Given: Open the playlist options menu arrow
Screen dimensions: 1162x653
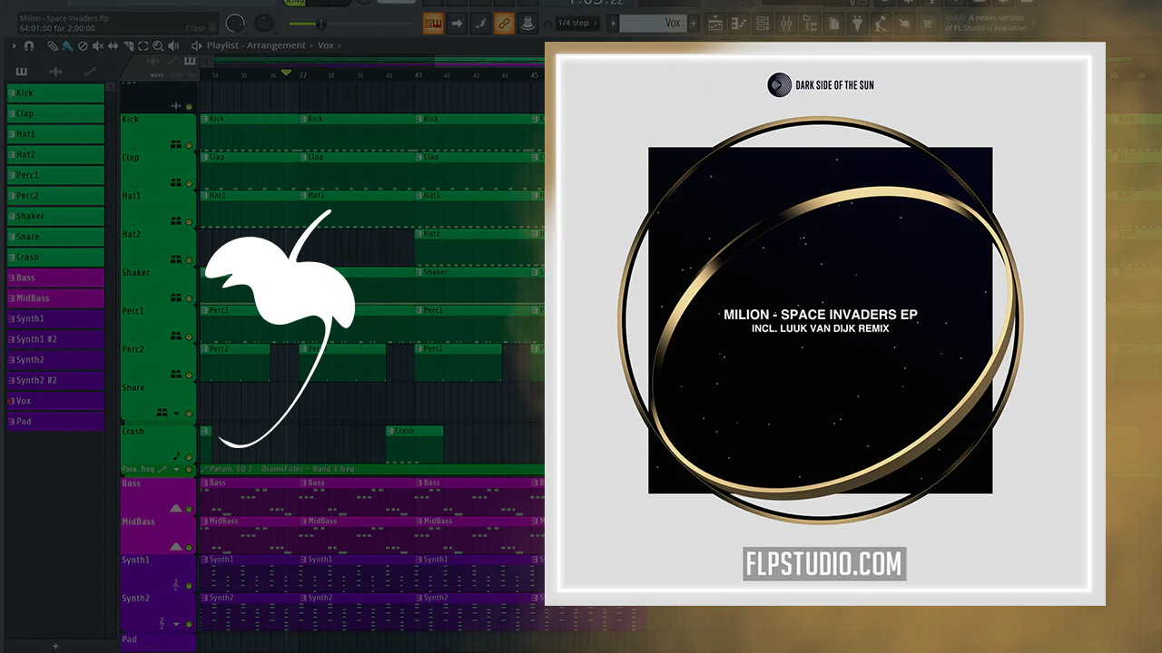Looking at the screenshot, I should point(15,45).
